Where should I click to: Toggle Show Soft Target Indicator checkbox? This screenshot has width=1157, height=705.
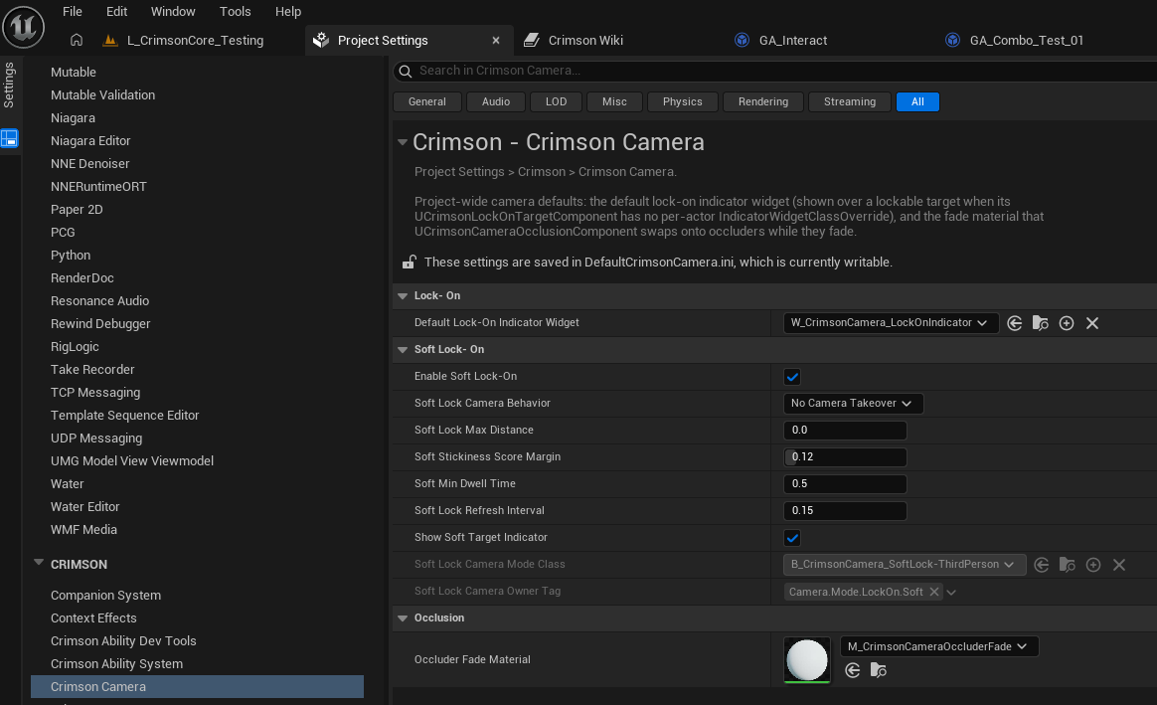(x=792, y=537)
